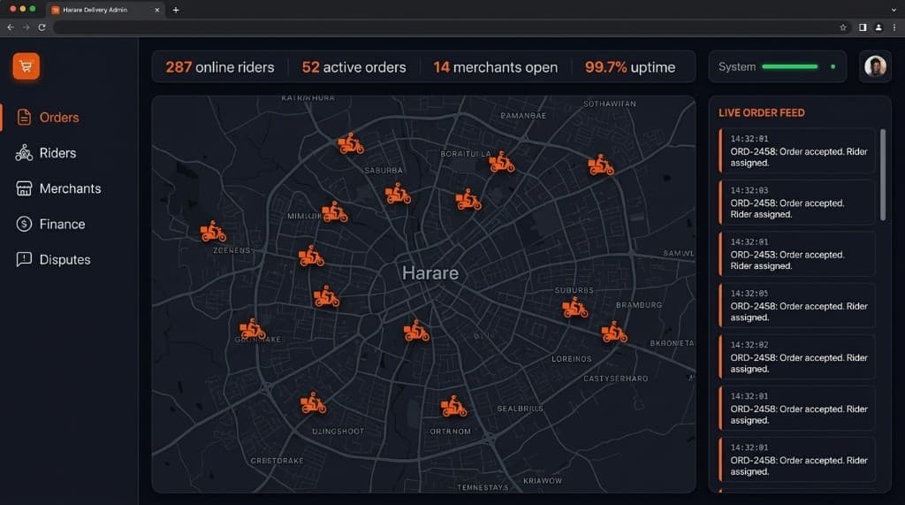Click the 287 online riders stat
Image resolution: width=905 pixels, height=505 pixels.
coord(220,67)
